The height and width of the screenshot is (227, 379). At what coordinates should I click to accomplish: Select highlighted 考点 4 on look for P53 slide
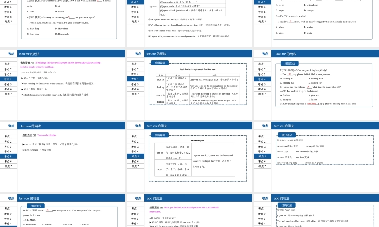tap(8, 79)
